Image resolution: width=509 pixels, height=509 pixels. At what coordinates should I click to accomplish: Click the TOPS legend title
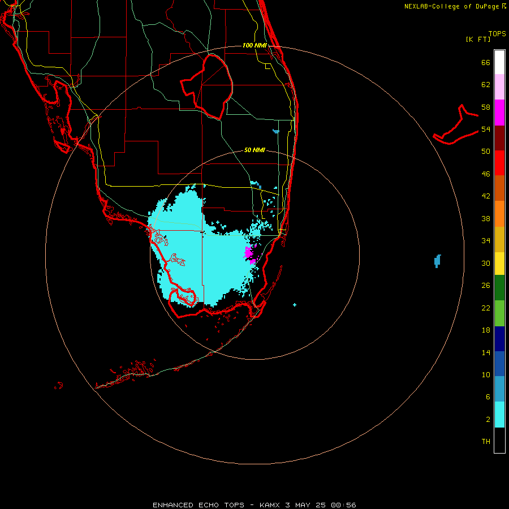[x=497, y=34]
